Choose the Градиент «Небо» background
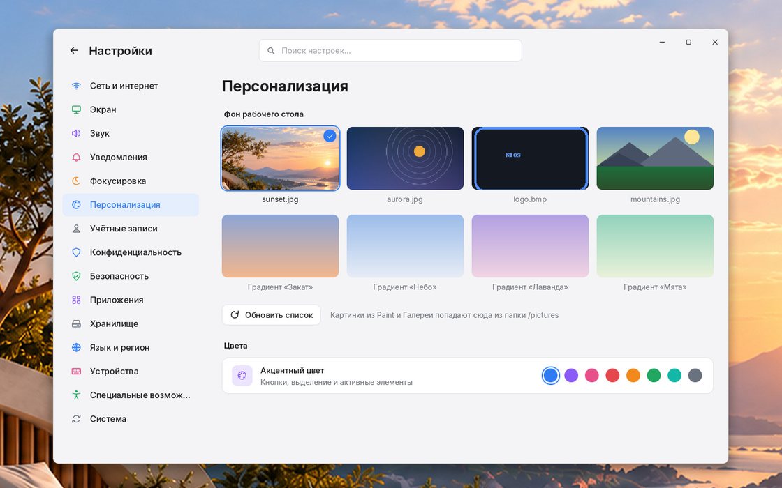This screenshot has height=488, width=782. click(405, 246)
